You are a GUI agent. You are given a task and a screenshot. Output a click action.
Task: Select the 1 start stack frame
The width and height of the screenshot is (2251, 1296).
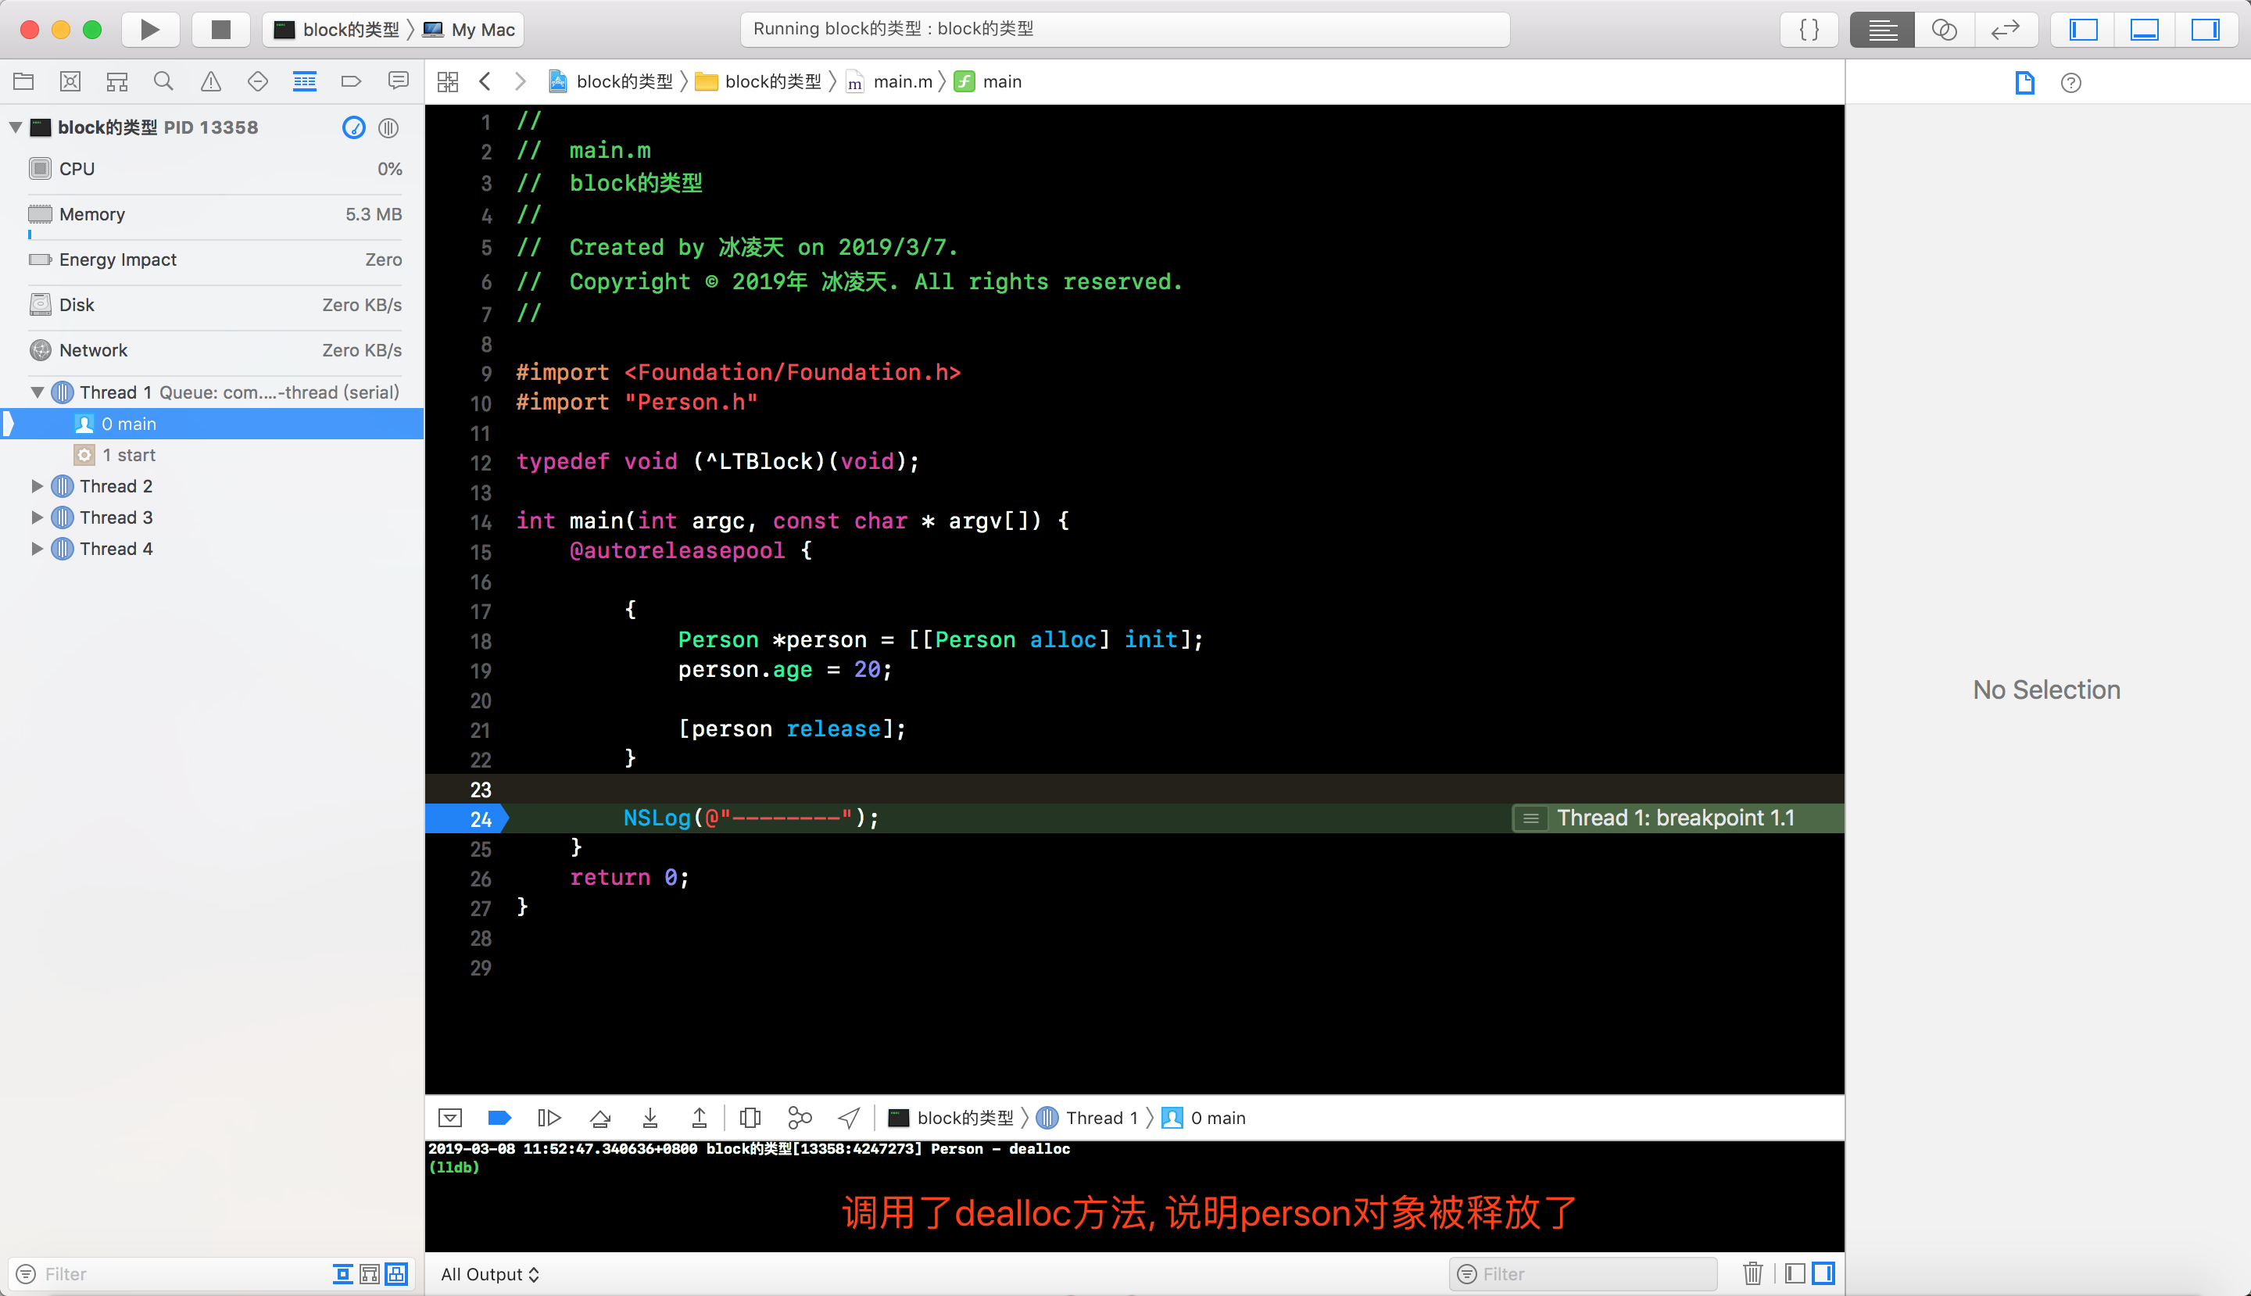point(128,455)
